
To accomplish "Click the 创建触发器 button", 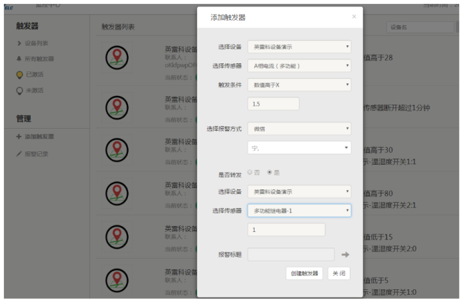I will click(x=304, y=273).
